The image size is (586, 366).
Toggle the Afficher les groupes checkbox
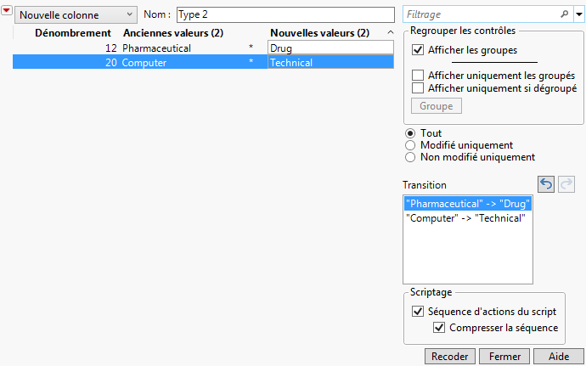click(x=418, y=50)
